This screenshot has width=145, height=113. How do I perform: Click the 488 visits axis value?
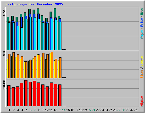click(4, 54)
